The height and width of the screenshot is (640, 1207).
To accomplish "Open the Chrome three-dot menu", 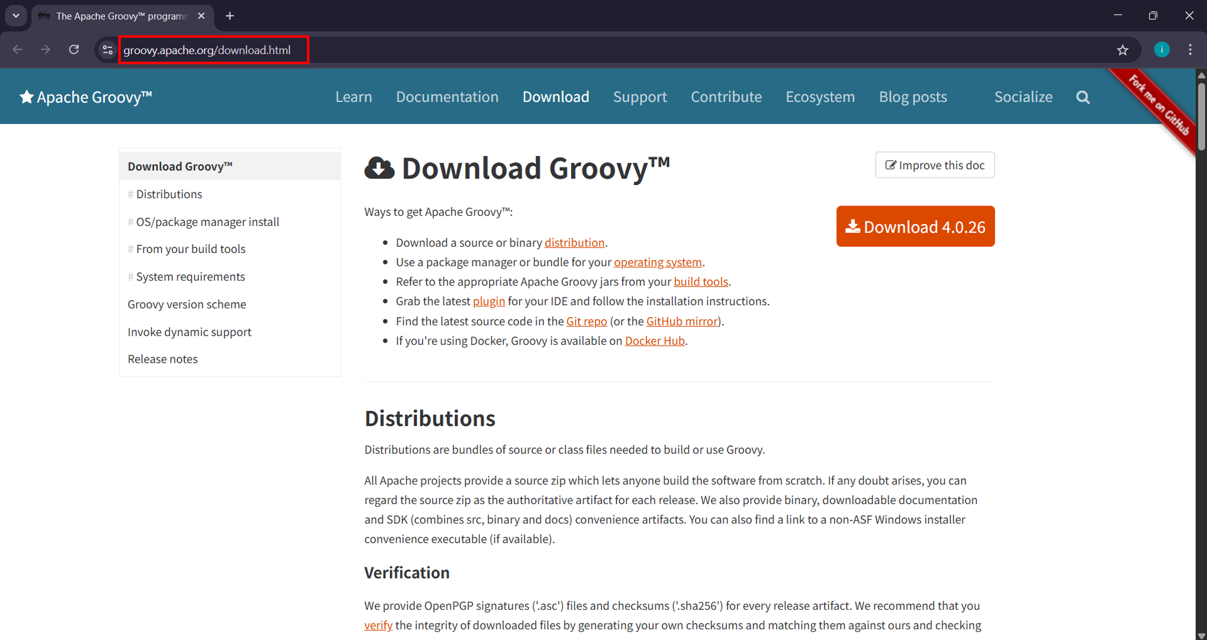I will [1190, 50].
